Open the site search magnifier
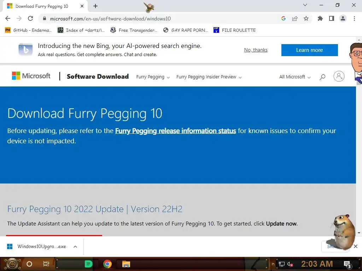The width and height of the screenshot is (362, 271). pyautogui.click(x=322, y=77)
